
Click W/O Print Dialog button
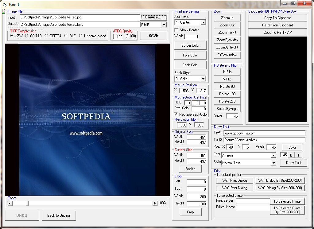pyautogui.click(x=235, y=188)
